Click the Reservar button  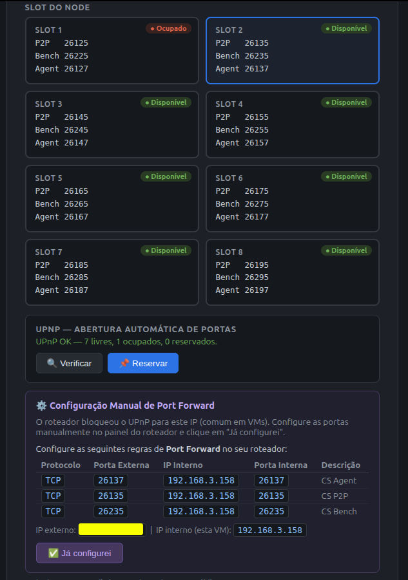coord(143,363)
